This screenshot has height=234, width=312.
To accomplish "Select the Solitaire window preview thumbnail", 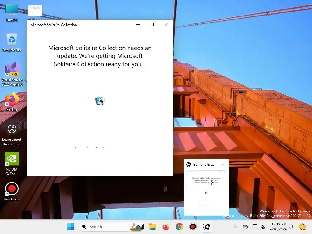I will pyautogui.click(x=206, y=192).
